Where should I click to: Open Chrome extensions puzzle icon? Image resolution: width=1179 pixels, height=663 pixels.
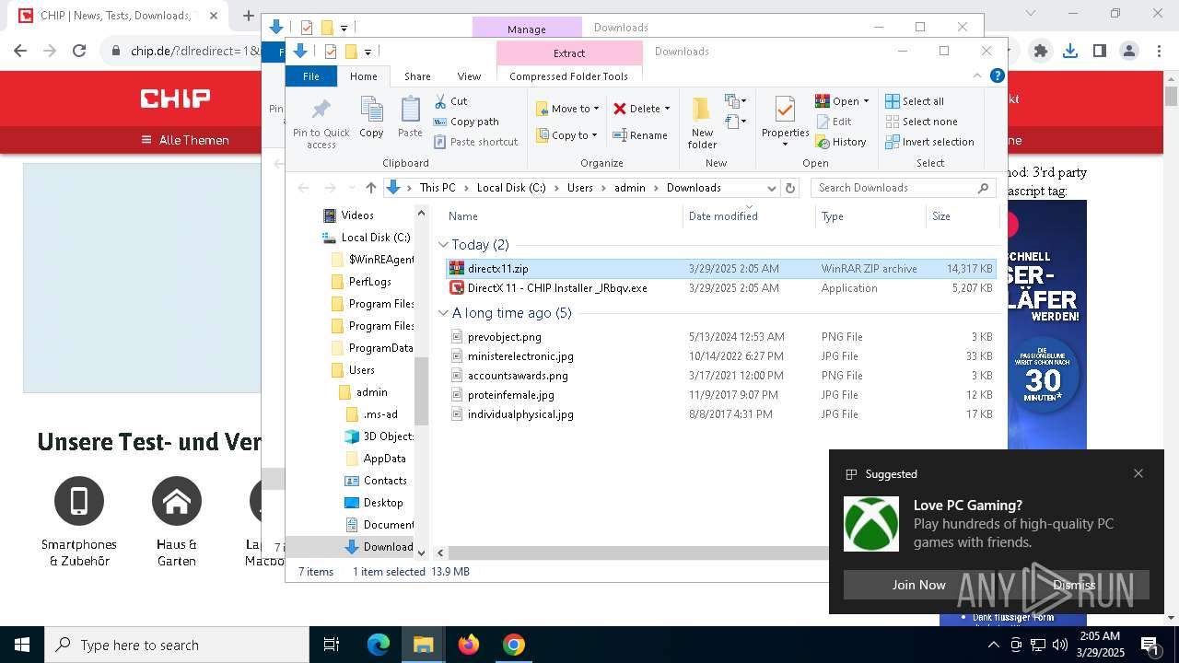click(x=1041, y=52)
